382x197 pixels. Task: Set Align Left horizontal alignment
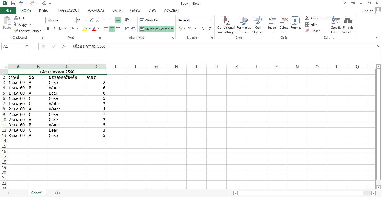(106, 29)
